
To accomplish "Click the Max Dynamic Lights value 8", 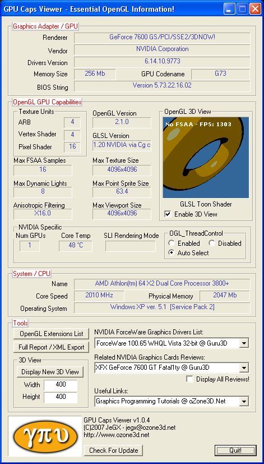I will click(x=43, y=192).
